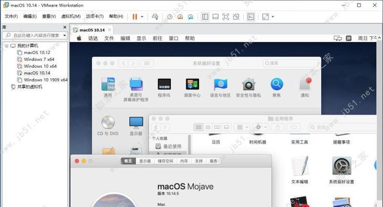Viewport: 383px width, 207px height.
Task: Toggle the library sidebar view icon
Action: pyautogui.click(x=205, y=17)
